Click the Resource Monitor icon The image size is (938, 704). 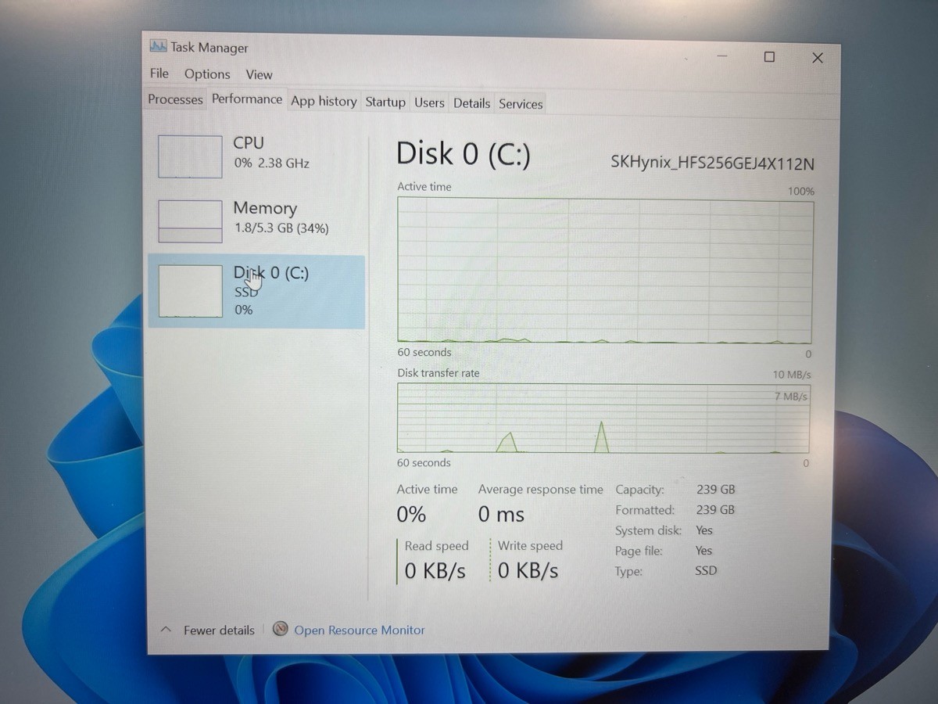tap(281, 629)
